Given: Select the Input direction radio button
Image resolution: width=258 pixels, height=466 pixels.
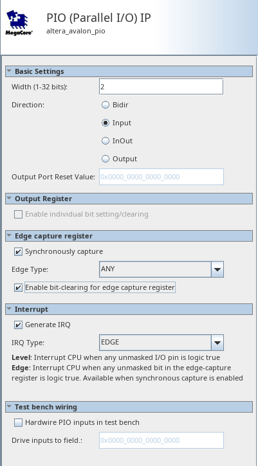Looking at the screenshot, I should click(106, 123).
